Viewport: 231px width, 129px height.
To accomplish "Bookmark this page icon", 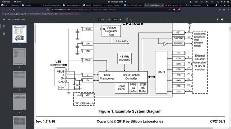I will coord(48,10).
